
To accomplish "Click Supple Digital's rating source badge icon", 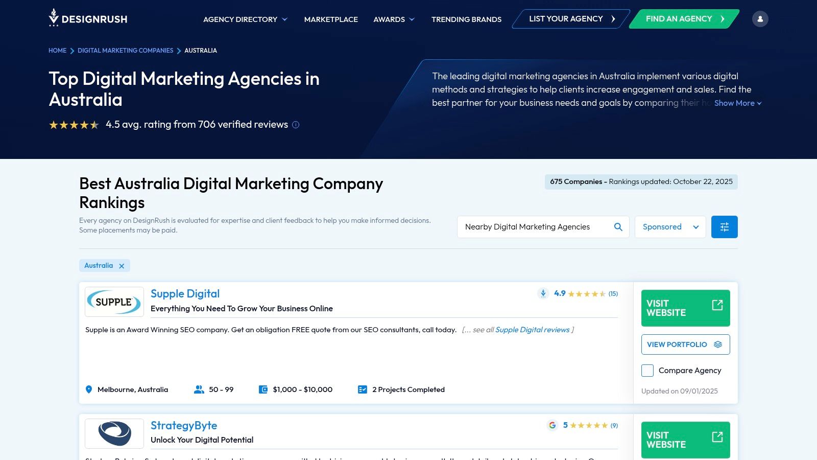I will tap(543, 293).
